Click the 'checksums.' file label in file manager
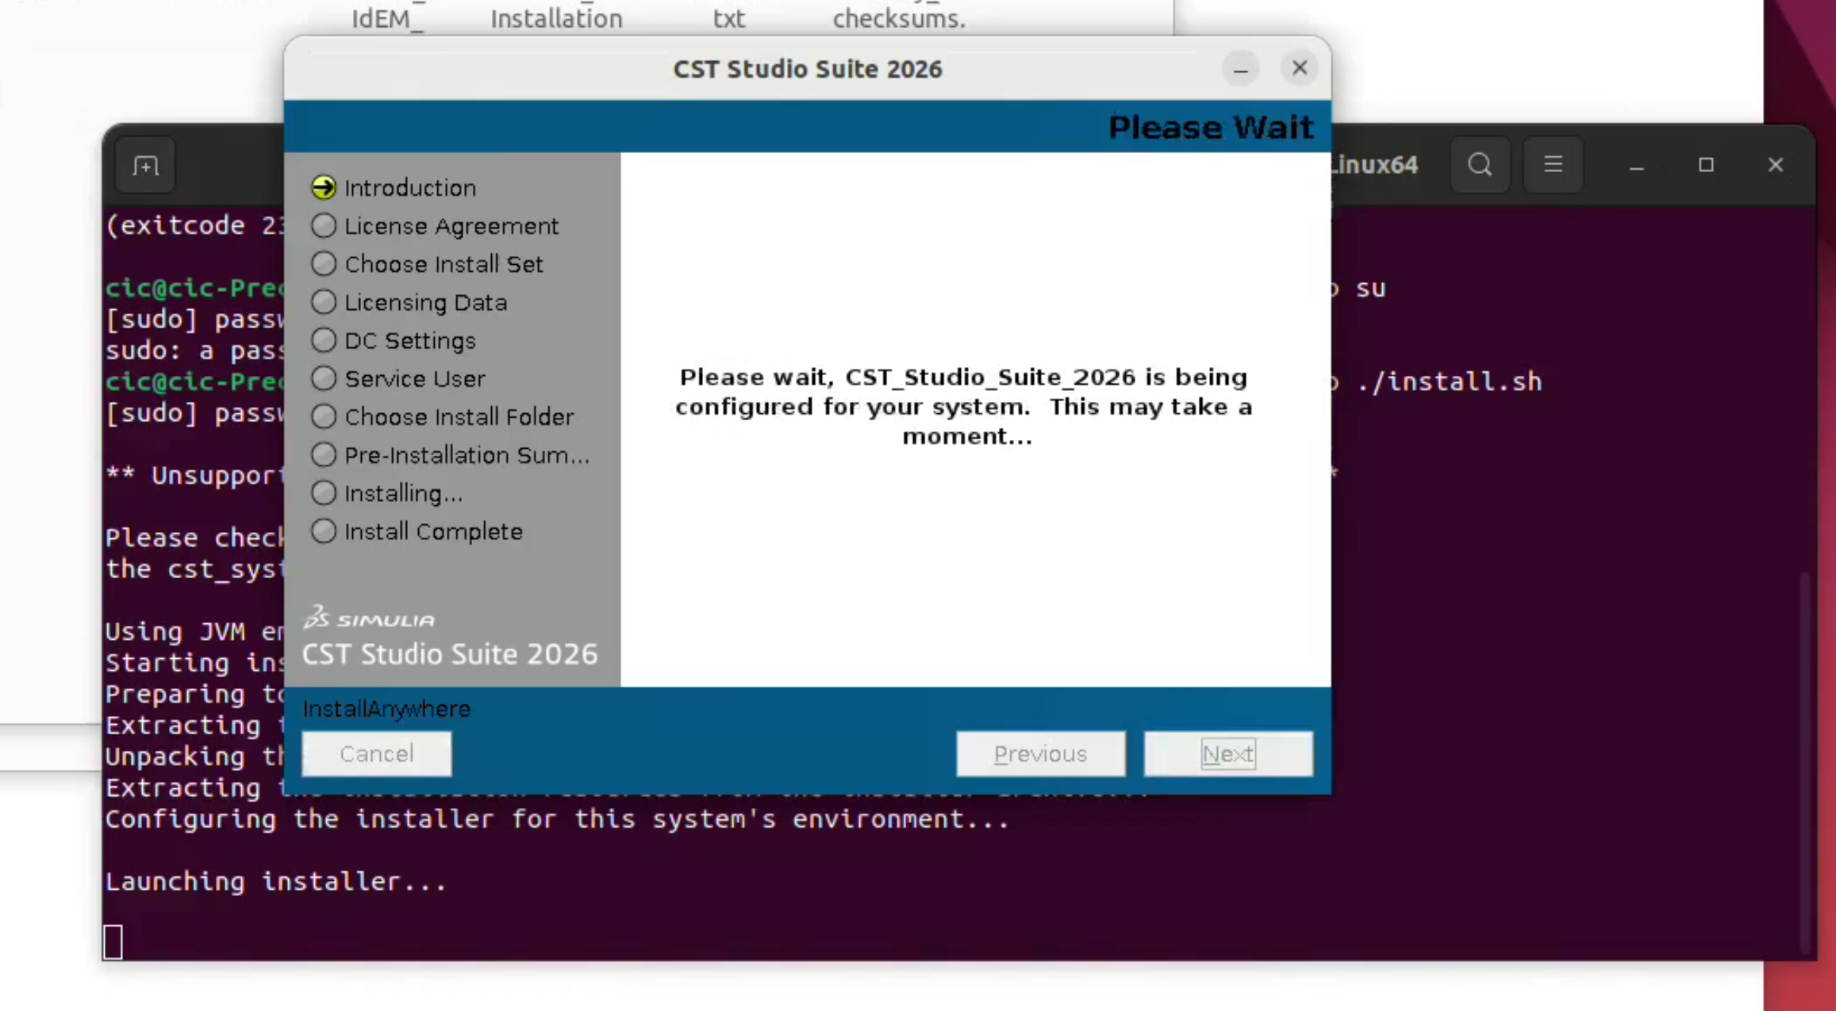1836x1011 pixels. click(x=899, y=17)
